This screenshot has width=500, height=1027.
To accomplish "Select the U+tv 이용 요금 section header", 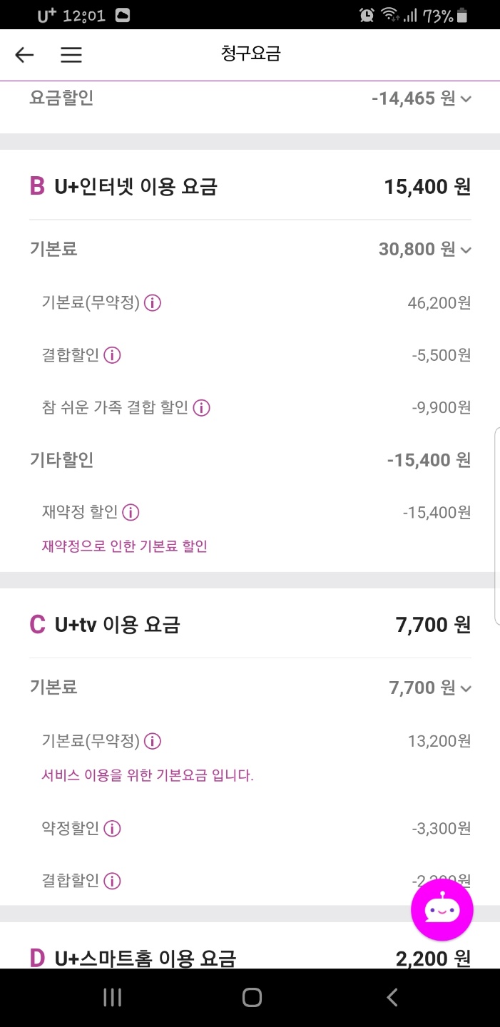I will 118,625.
